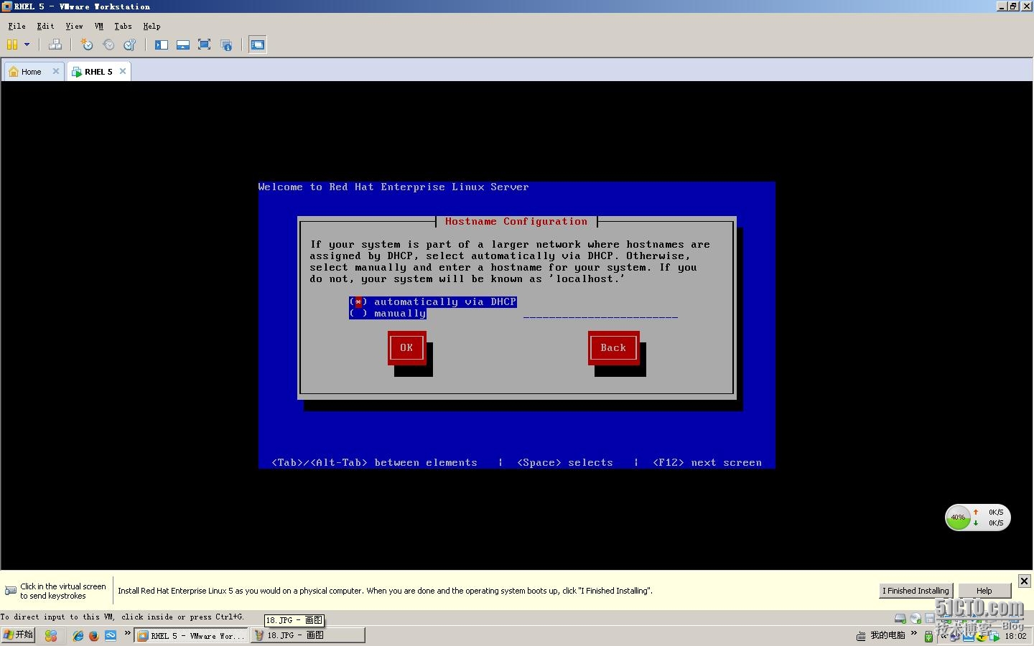Viewport: 1034px width, 646px height.
Task: Click the Hostname Configuration dialog title
Action: pos(516,222)
